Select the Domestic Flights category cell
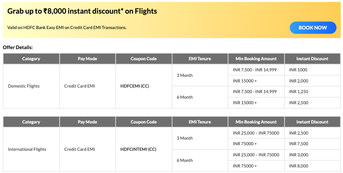343x173 pixels. click(24, 86)
